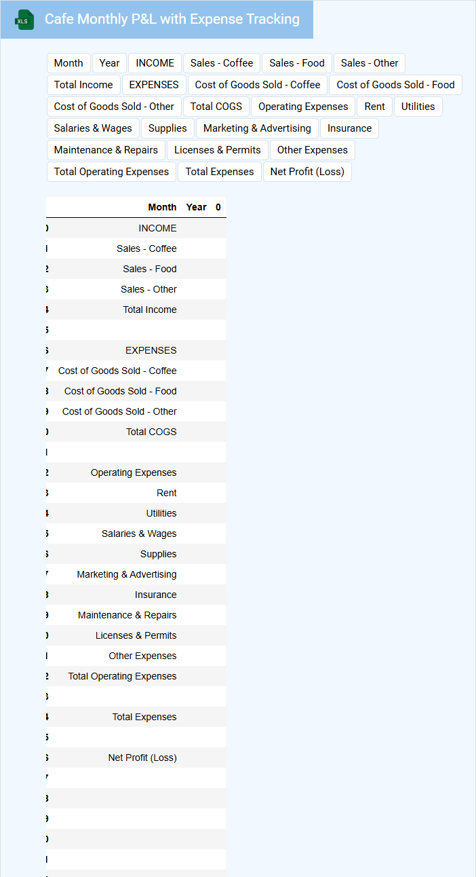Viewport: 476px width, 877px height.
Task: Click the Total Operating Expenses table row
Action: (122, 676)
